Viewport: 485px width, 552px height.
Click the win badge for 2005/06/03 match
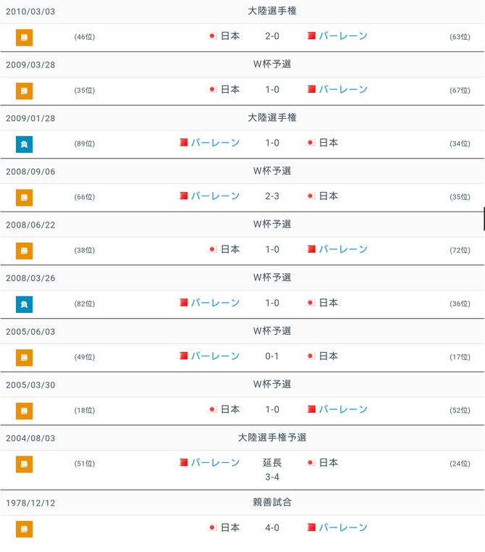click(25, 357)
